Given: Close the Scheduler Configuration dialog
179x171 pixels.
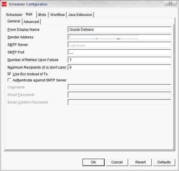Looking at the screenshot, I should [x=170, y=3].
